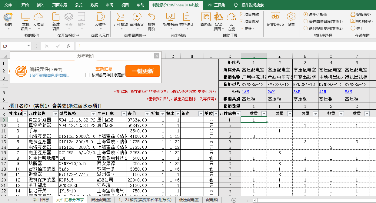
Task: Toggle 按当前元件排序更新 checkbox
Action: click(87, 75)
